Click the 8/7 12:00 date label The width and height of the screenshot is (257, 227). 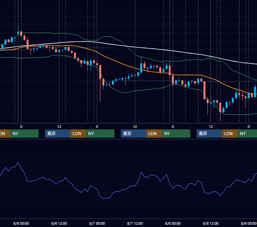[x=135, y=223]
